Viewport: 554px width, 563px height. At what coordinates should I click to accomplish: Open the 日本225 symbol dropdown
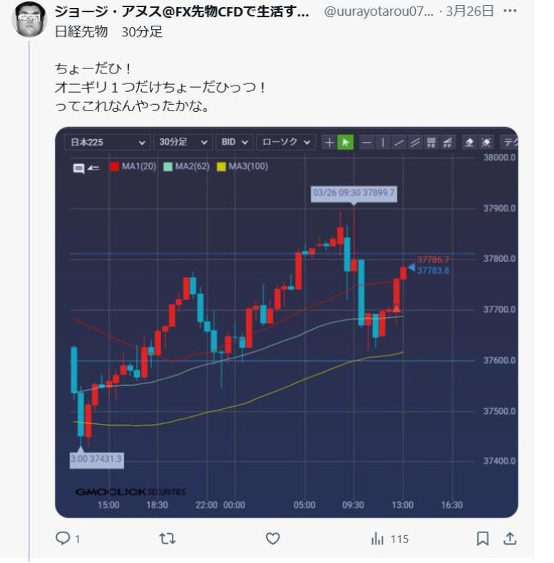click(107, 143)
